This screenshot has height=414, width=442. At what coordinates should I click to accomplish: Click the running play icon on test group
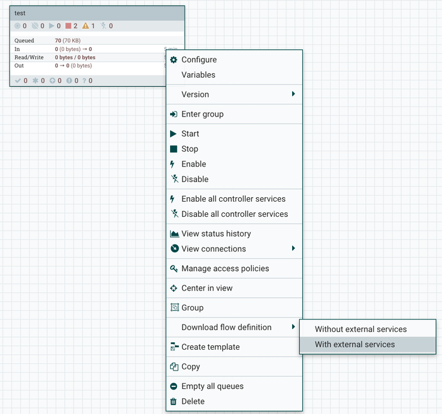(51, 26)
